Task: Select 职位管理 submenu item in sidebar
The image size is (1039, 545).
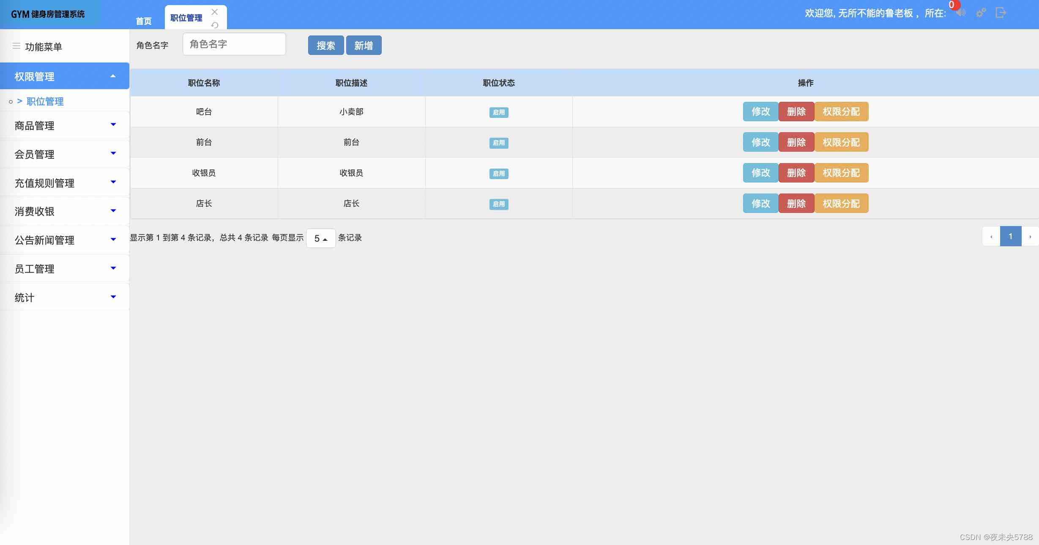Action: (45, 101)
